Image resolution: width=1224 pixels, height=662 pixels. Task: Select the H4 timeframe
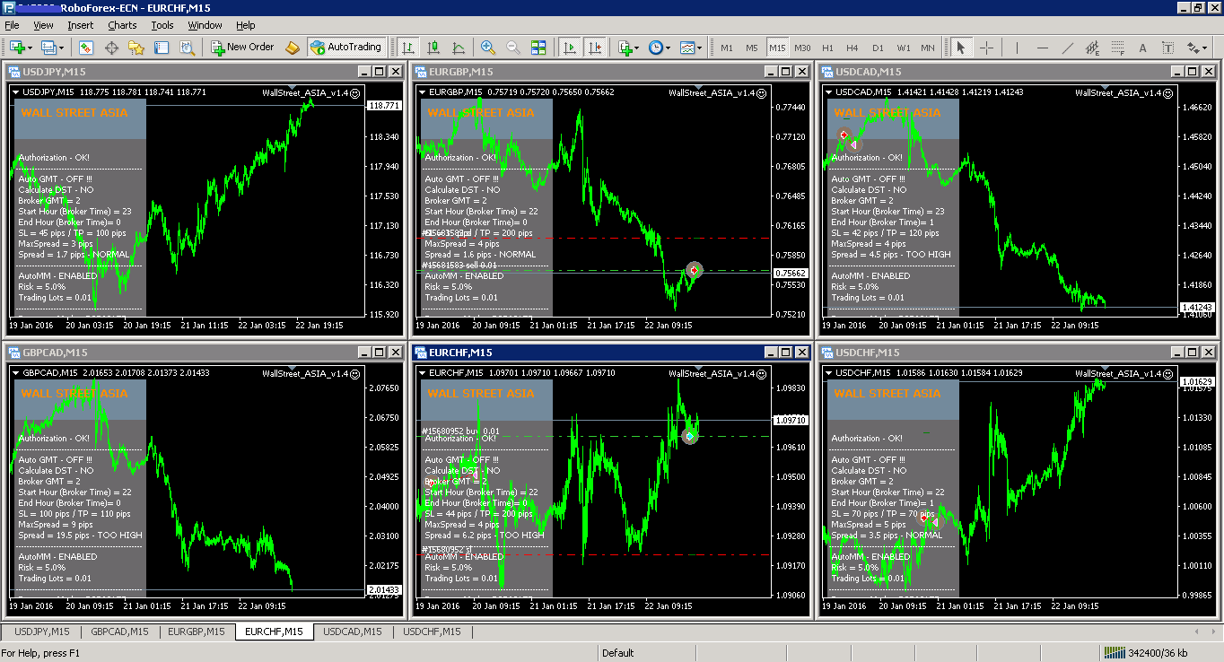(x=852, y=48)
